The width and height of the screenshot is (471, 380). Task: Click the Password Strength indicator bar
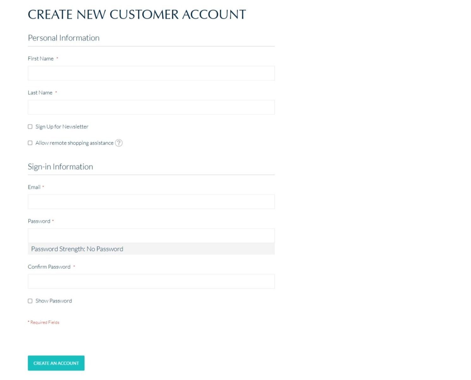coord(151,249)
